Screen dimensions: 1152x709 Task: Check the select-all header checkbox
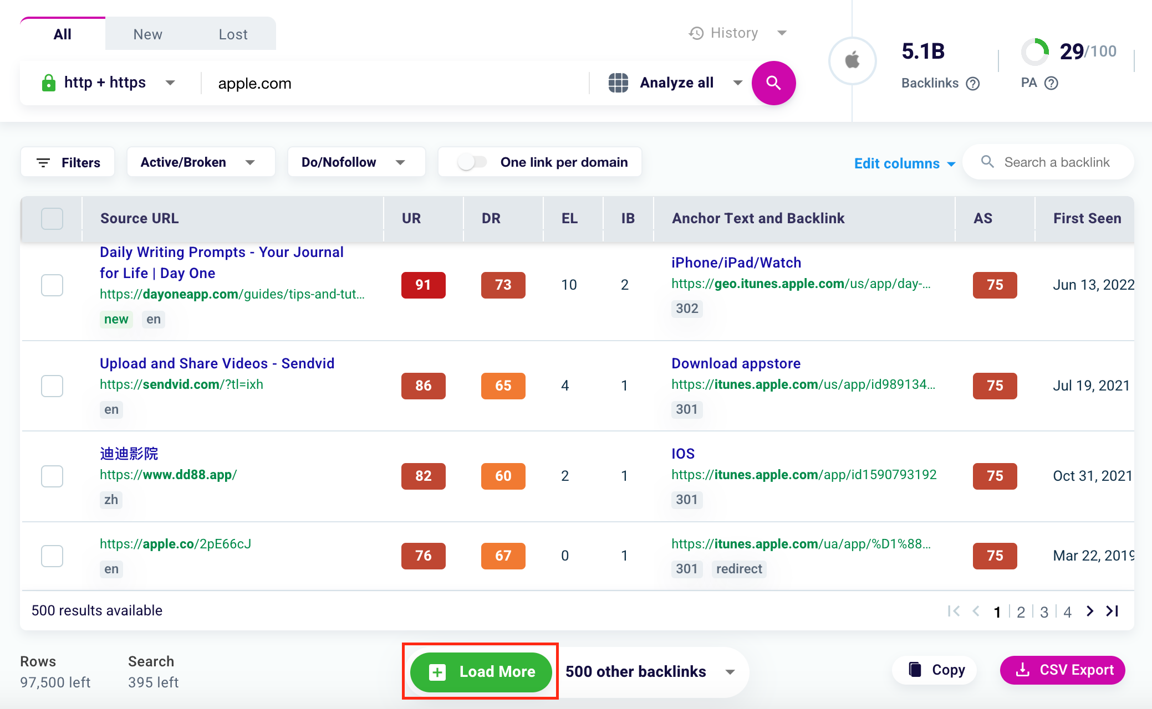pyautogui.click(x=52, y=219)
